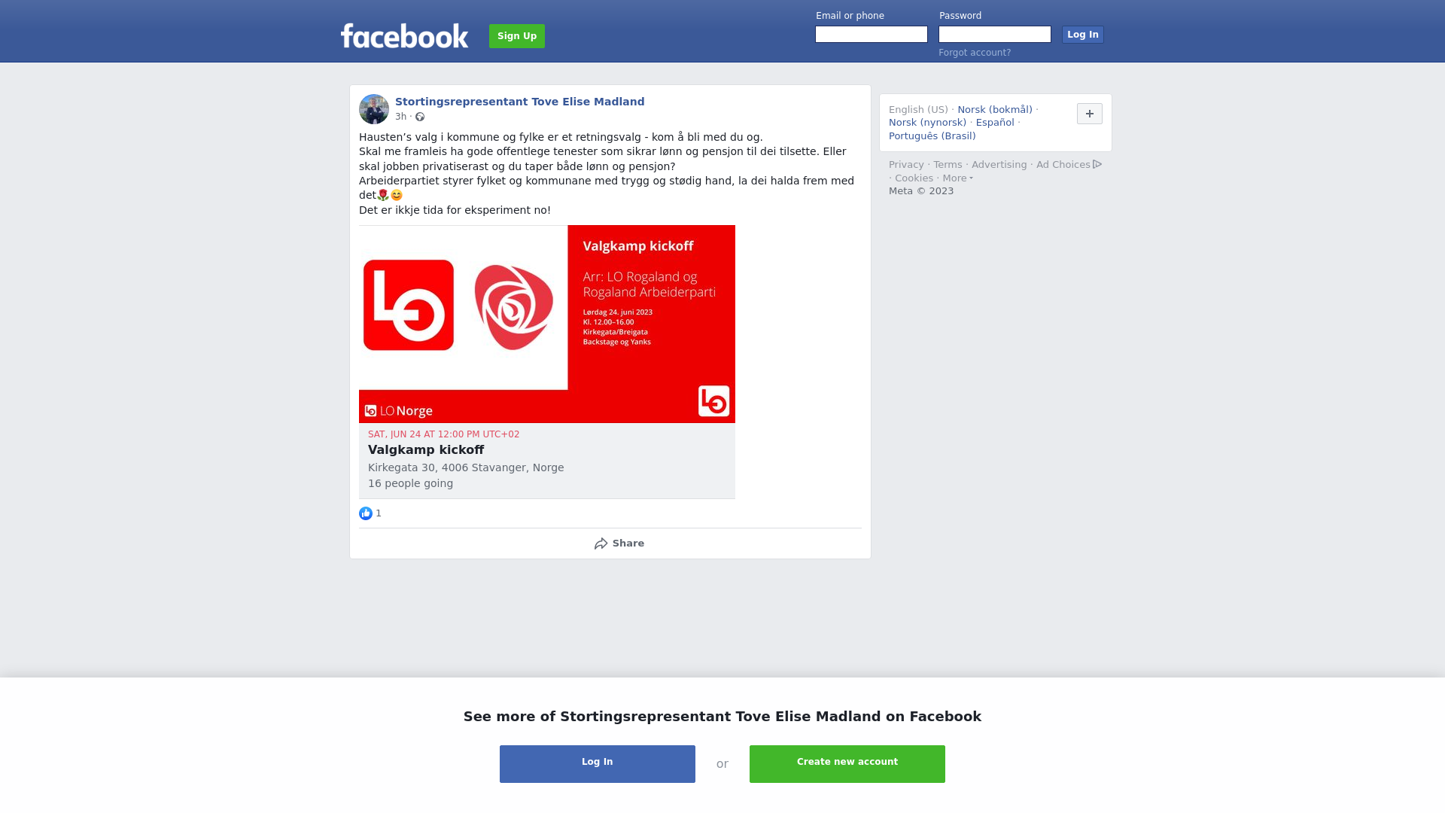Click the Share arrow icon
1445x813 pixels.
[601, 544]
